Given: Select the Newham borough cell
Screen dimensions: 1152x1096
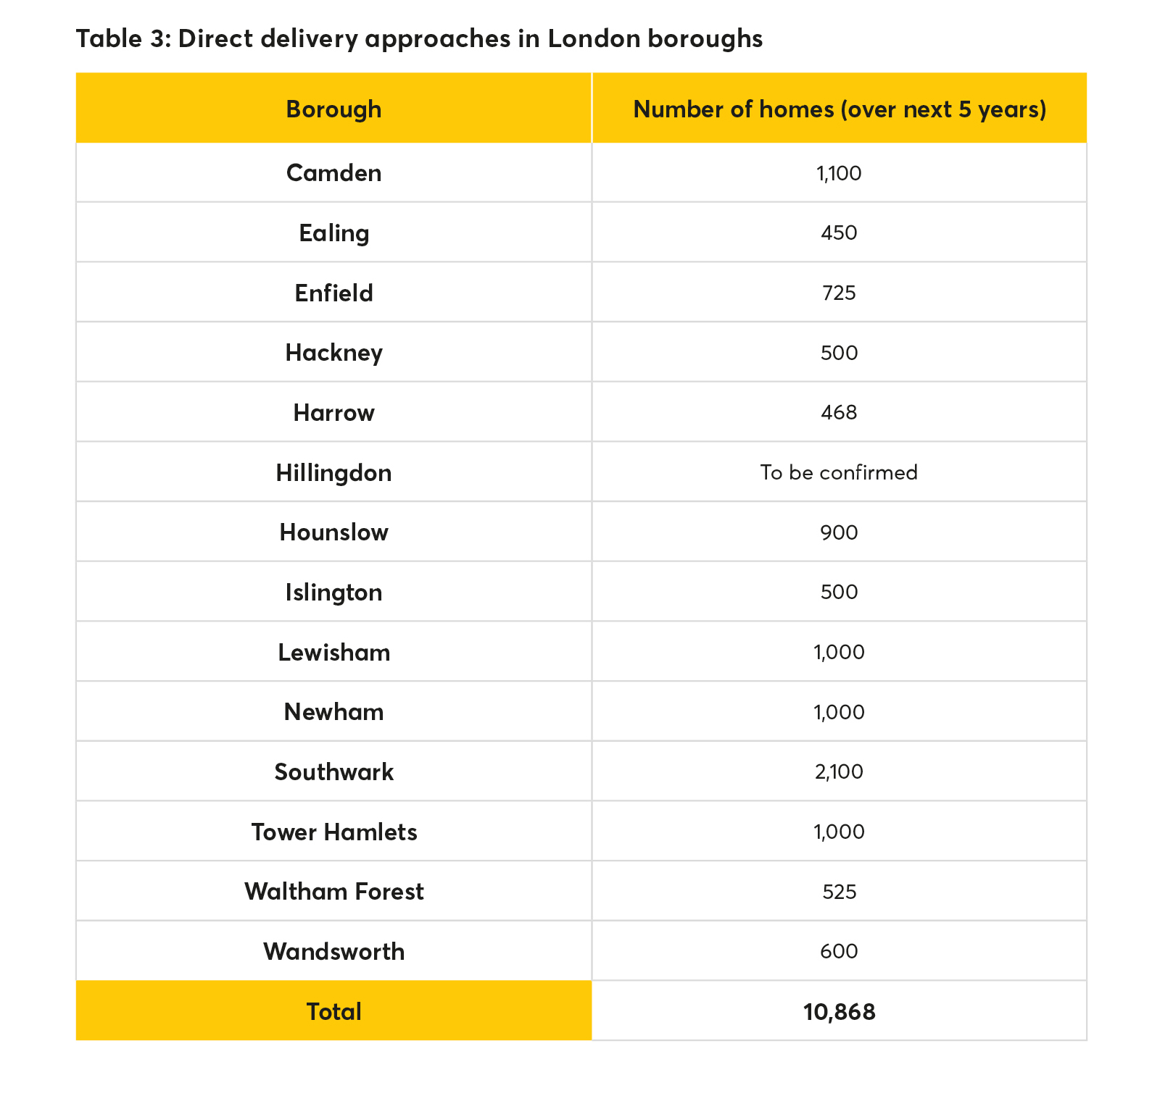Looking at the screenshot, I should point(333,712).
